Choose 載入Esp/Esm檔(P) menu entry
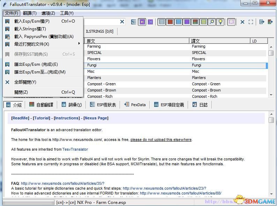Image resolution: width=277 pixels, height=206 pixels. pos(43,21)
